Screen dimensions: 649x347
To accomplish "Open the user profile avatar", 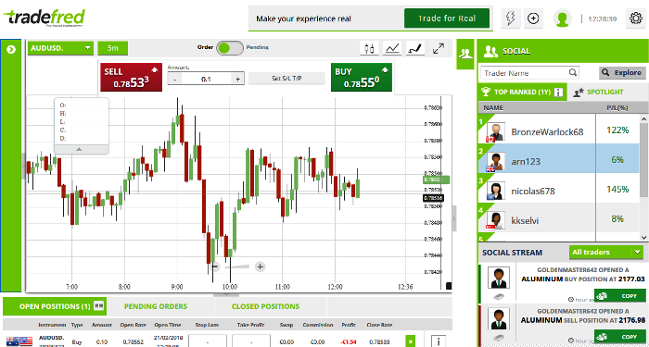I will pos(562,19).
